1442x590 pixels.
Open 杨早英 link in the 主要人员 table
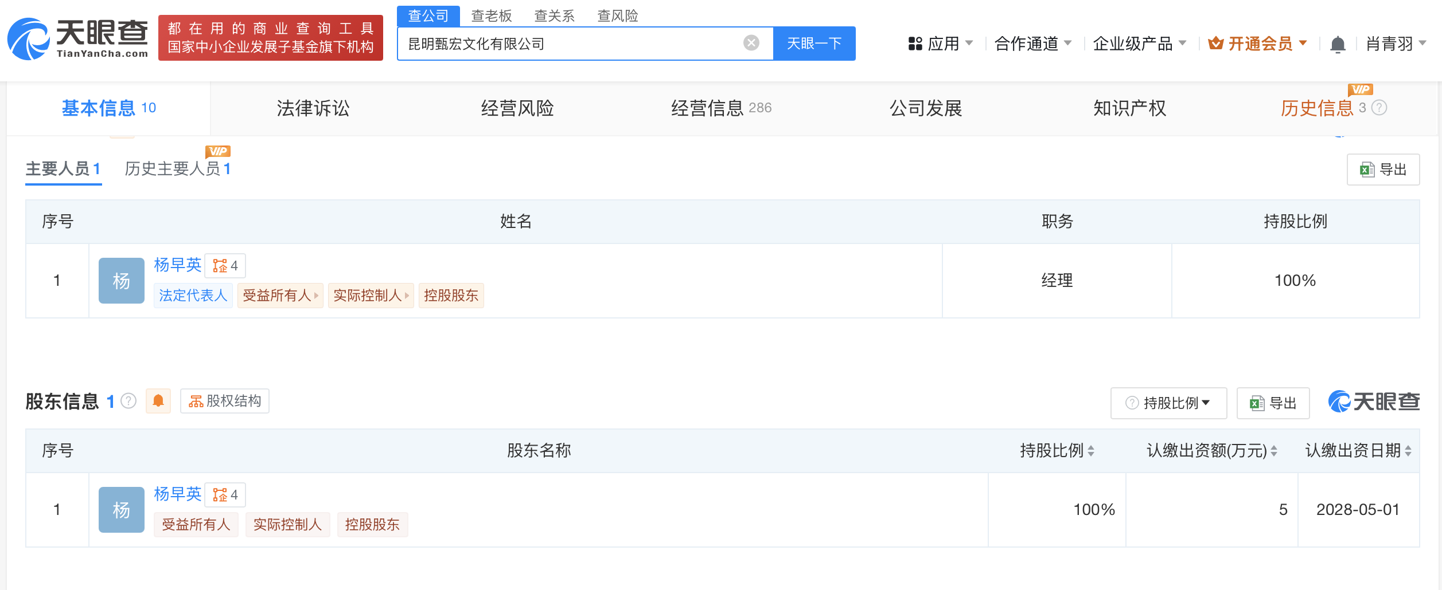pyautogui.click(x=178, y=265)
